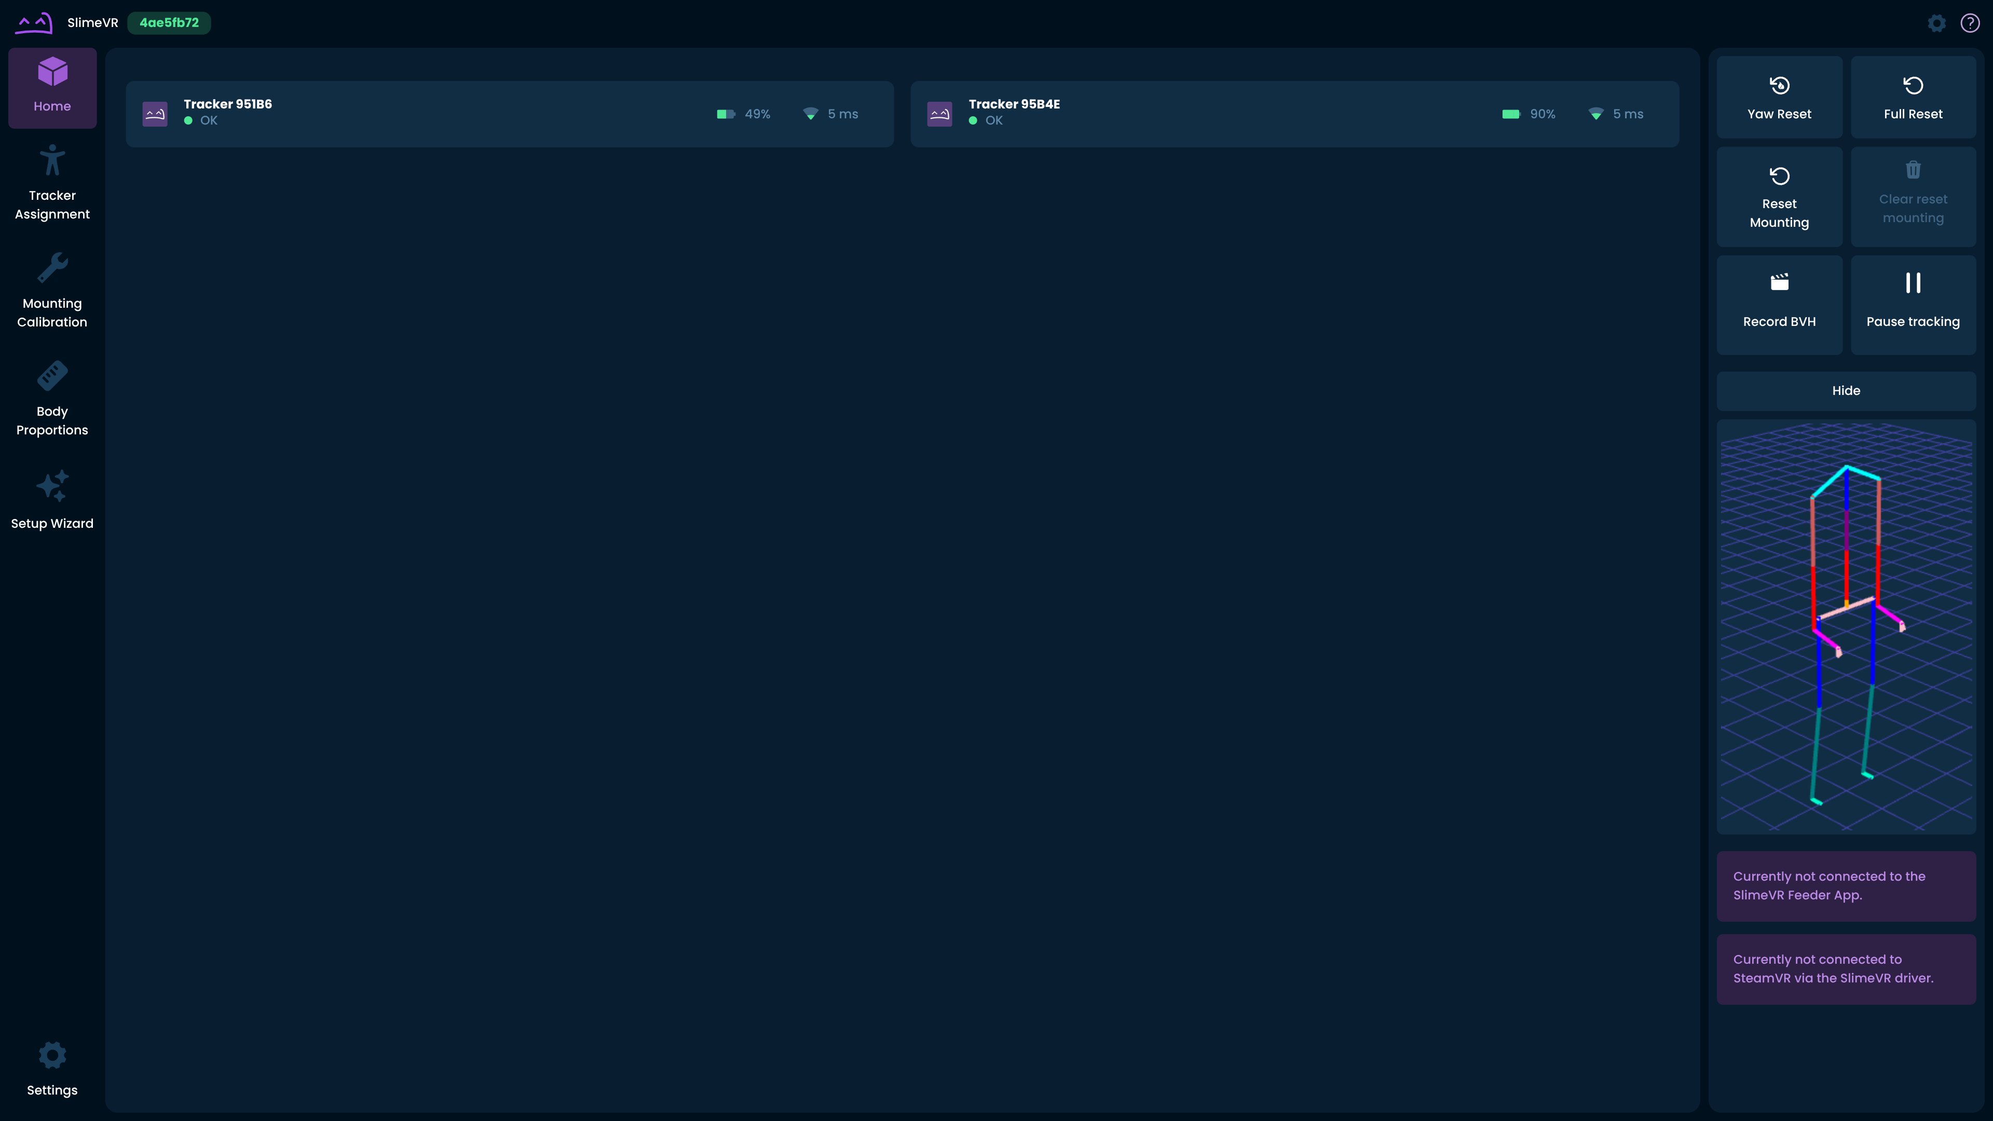This screenshot has width=1993, height=1121.
Task: Go to Body Proportions ruler page
Action: pos(52,399)
